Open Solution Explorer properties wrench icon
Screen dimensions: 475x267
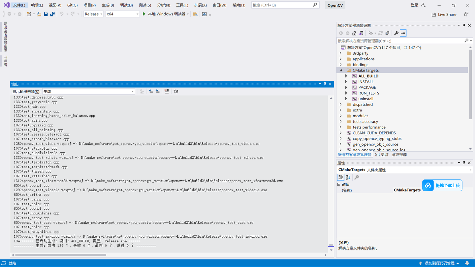[x=396, y=33]
